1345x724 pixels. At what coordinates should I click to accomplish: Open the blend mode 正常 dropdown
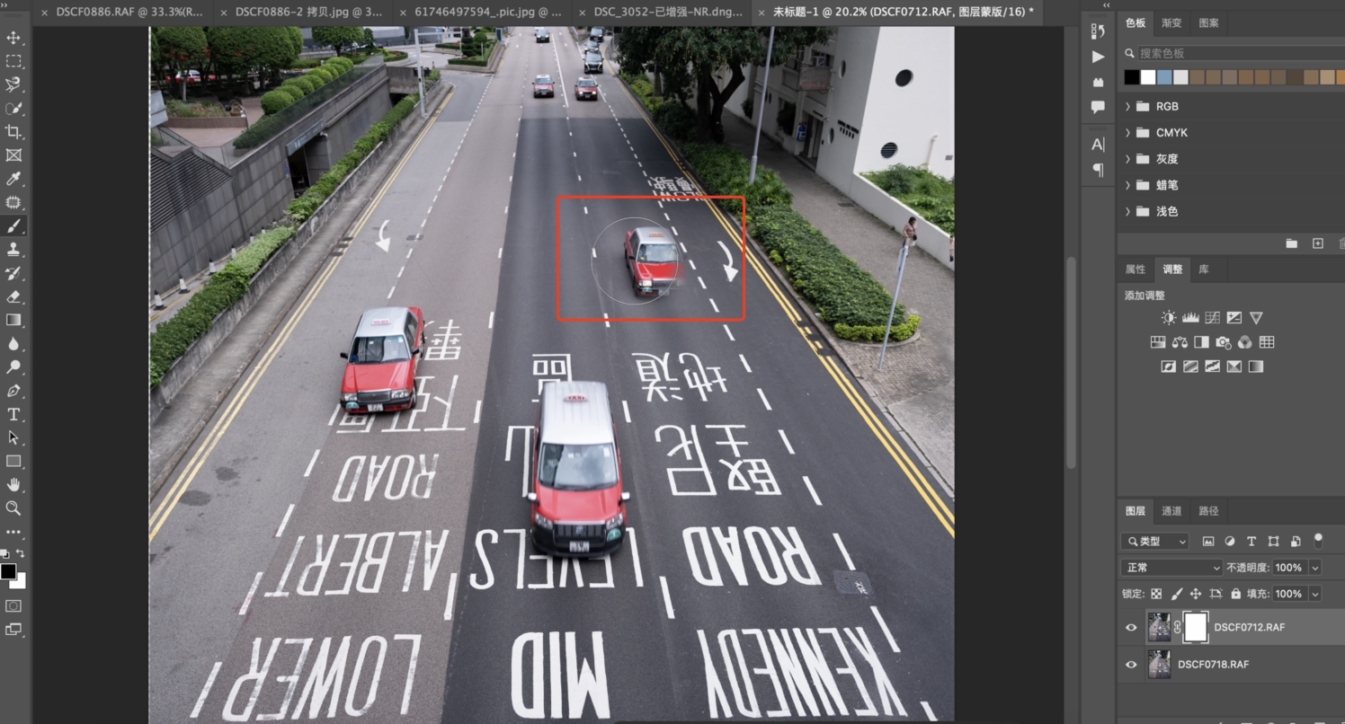tap(1172, 568)
